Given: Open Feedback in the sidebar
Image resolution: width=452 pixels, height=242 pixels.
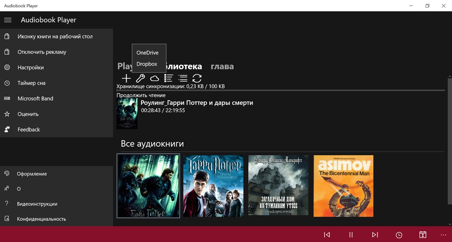Looking at the screenshot, I should (x=56, y=130).
